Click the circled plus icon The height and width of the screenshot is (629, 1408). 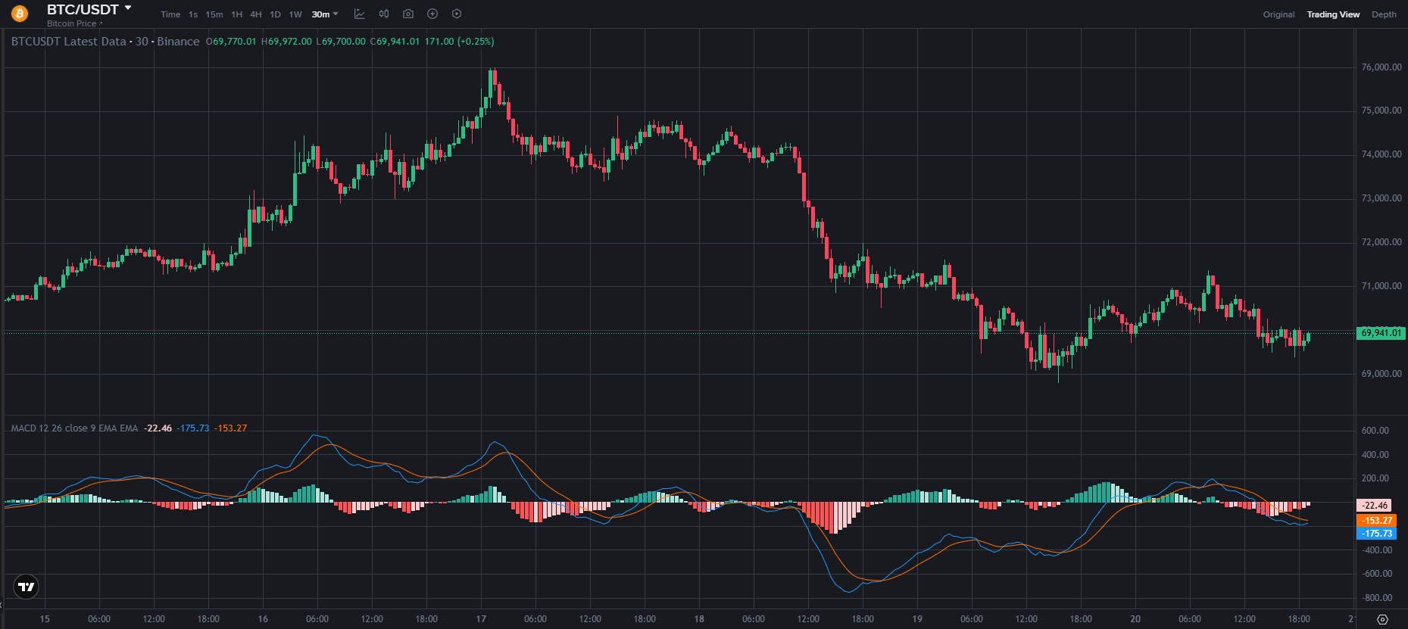coord(432,14)
